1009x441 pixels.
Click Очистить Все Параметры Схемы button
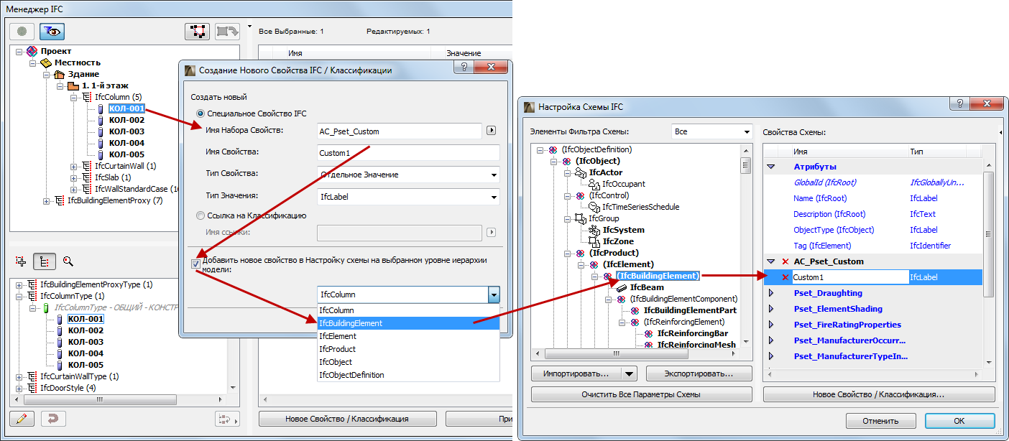point(641,394)
